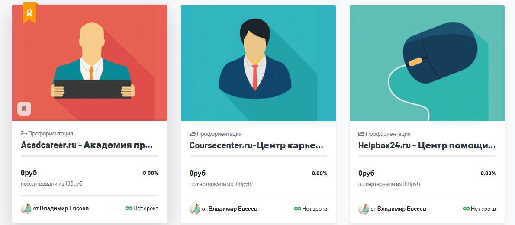The height and width of the screenshot is (225, 515).
Task: Open the Coursecenter.ru campaign title
Action: point(256,145)
